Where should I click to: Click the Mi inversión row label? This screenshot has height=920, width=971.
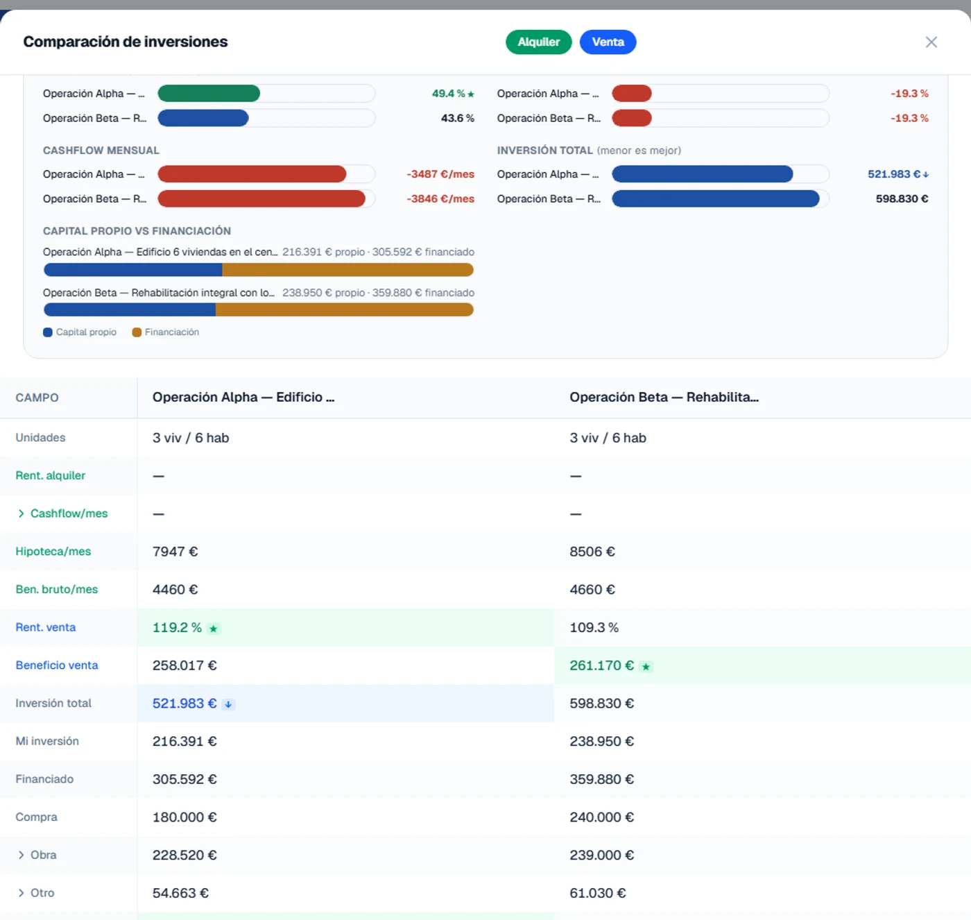click(46, 741)
